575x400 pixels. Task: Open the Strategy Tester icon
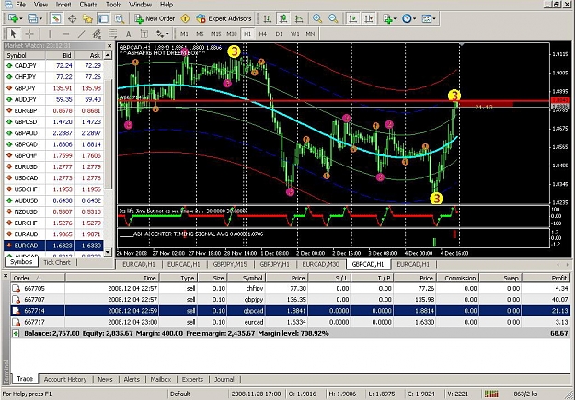120,18
